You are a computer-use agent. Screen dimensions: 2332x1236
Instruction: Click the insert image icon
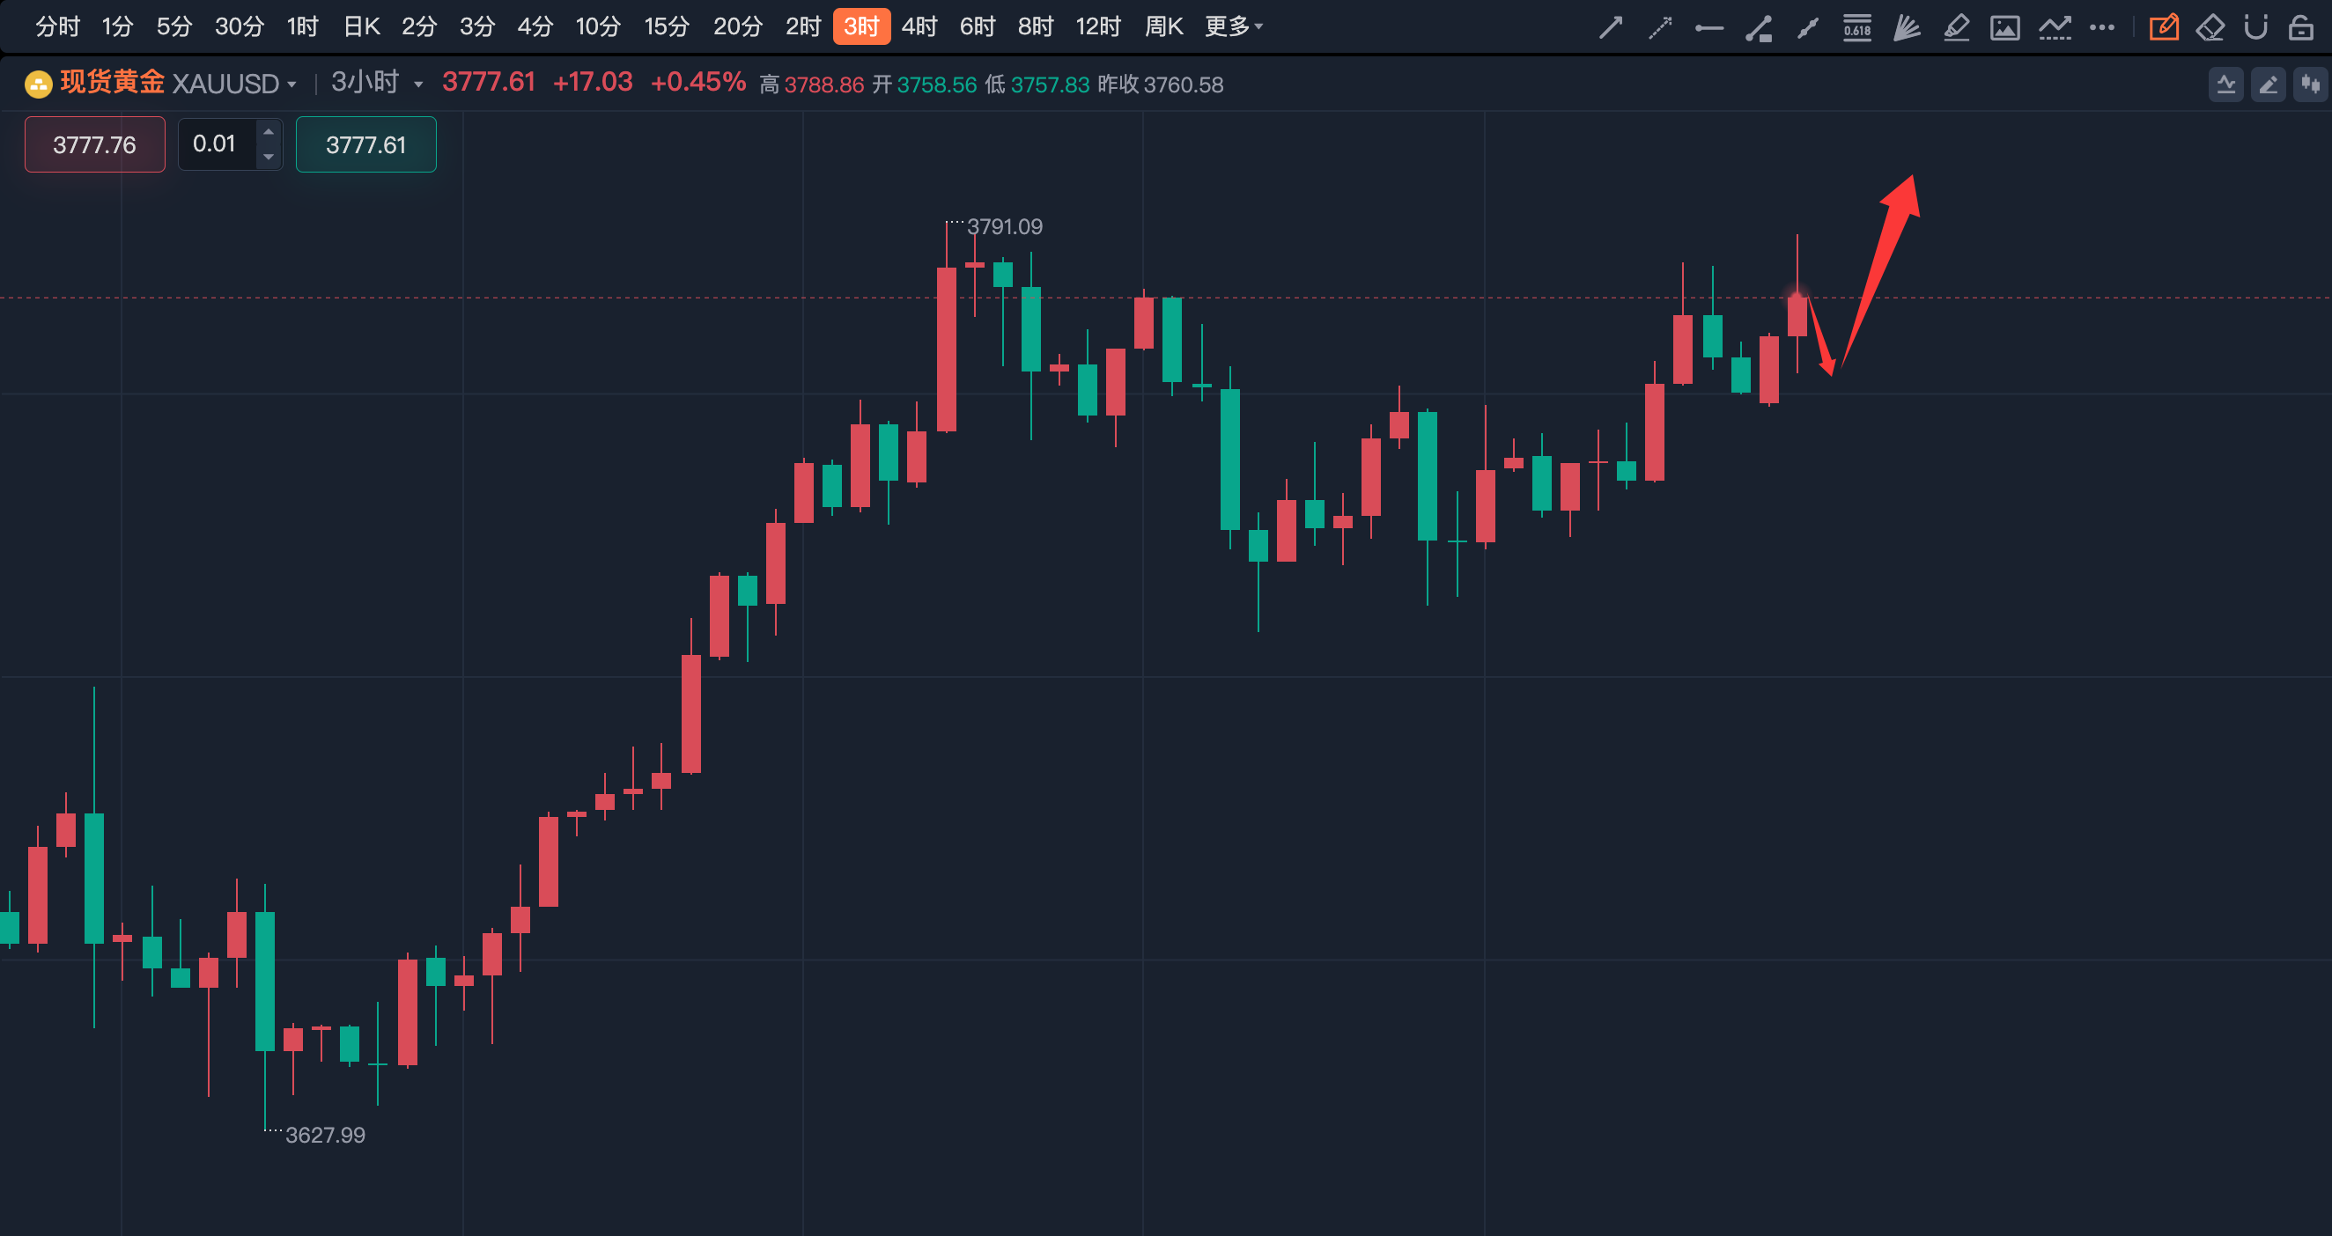2004,27
